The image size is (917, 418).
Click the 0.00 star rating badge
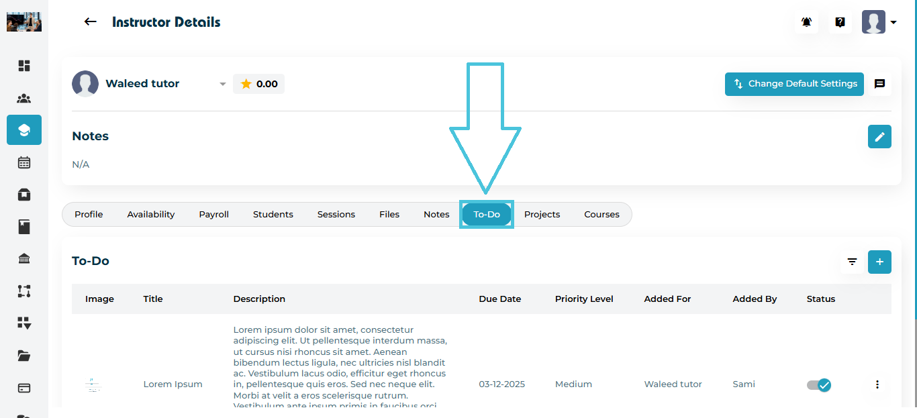point(259,84)
